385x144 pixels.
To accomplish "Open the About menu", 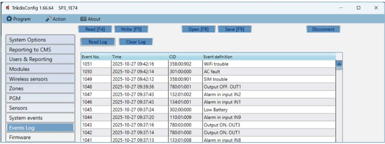I will click(x=90, y=19).
